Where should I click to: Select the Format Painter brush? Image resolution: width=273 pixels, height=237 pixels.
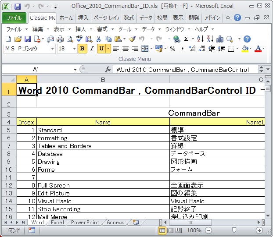(x=132, y=39)
